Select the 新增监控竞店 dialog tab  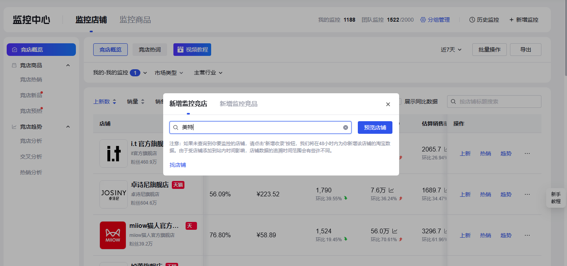(188, 104)
